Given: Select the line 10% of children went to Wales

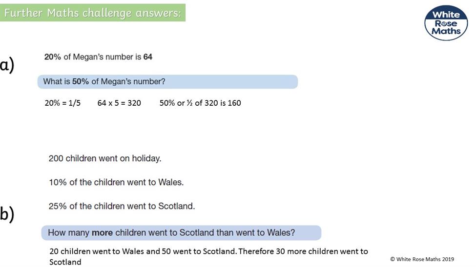Looking at the screenshot, I should 116,182.
